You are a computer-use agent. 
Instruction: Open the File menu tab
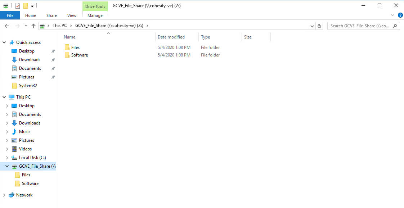(10, 15)
